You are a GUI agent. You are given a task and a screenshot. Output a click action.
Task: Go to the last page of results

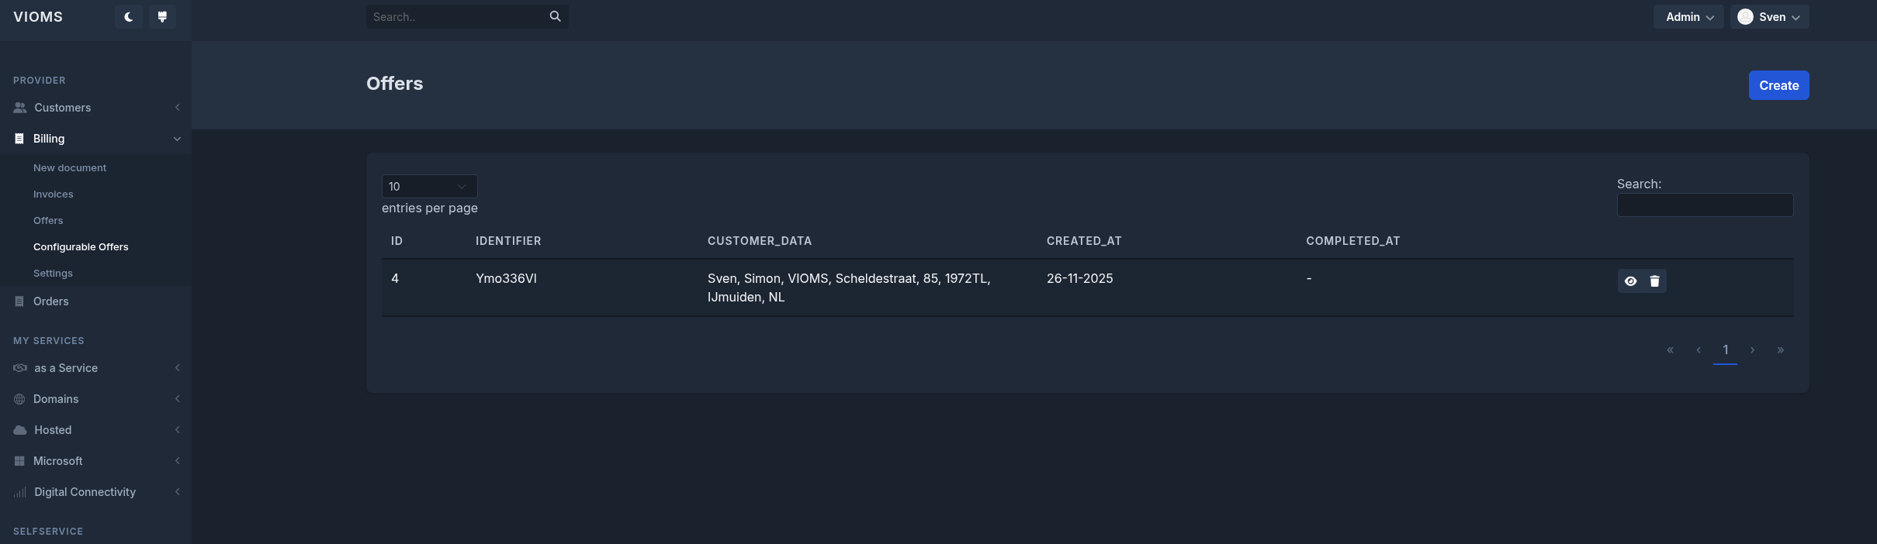[x=1780, y=350]
